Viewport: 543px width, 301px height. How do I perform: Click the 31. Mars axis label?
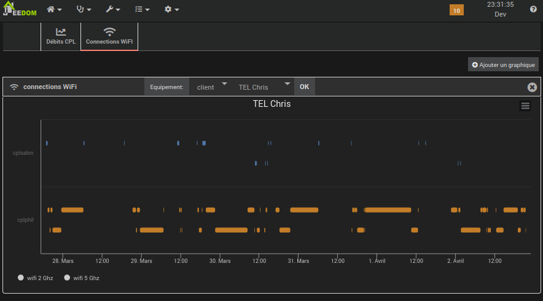(299, 261)
